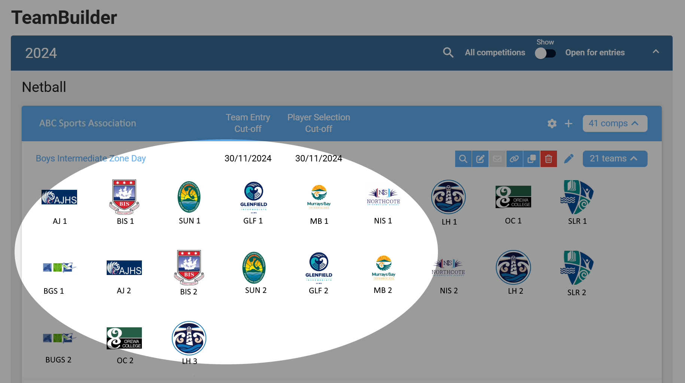
Task: Select the GLF 1 Glenfield logo
Action: click(x=254, y=197)
